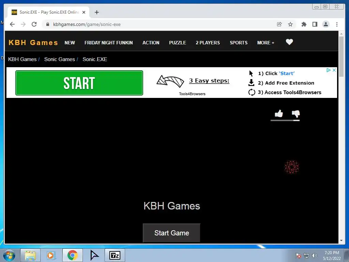Open the NEW menu item

point(70,43)
